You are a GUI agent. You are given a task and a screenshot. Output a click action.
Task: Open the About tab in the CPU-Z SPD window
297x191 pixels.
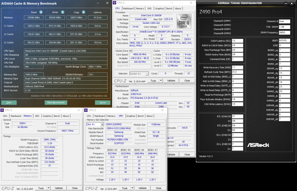click(150, 116)
